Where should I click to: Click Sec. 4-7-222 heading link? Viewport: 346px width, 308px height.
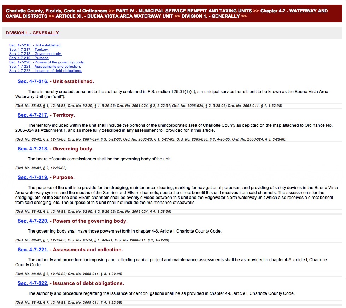coord(33,284)
